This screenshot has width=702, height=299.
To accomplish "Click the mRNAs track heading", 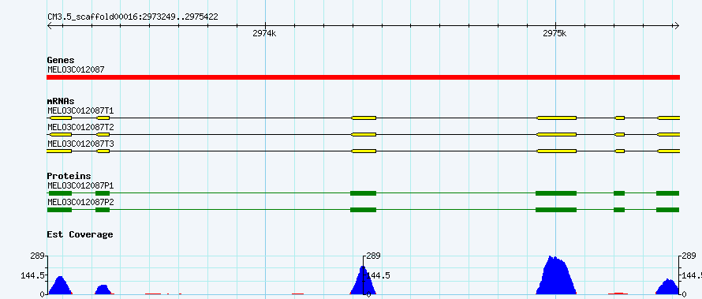I will 61,101.
